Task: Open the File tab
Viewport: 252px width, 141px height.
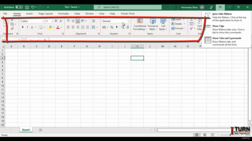Action: point(5,14)
